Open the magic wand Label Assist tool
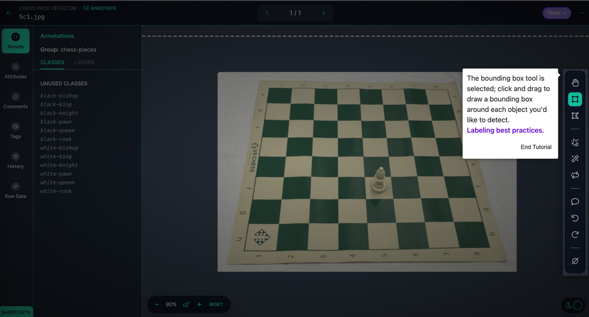Image resolution: width=589 pixels, height=317 pixels. (x=575, y=159)
